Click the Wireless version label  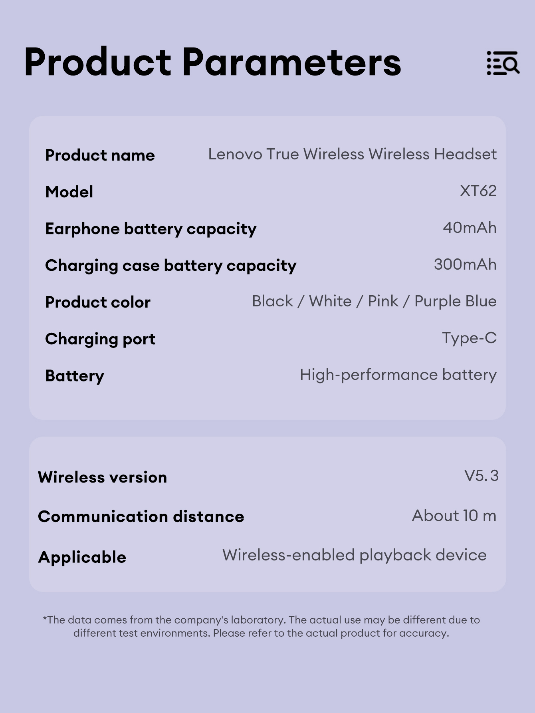[102, 477]
